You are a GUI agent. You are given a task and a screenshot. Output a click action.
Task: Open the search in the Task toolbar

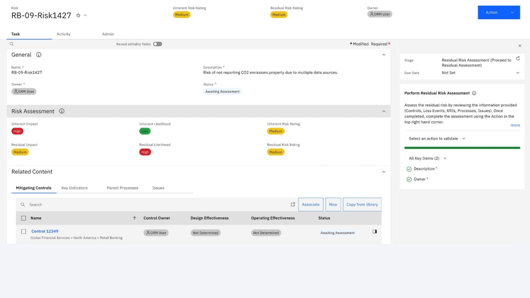point(11,44)
